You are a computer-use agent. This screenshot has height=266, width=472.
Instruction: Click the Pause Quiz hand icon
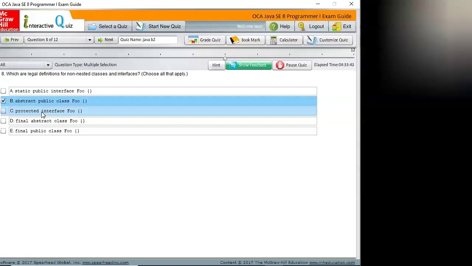coord(280,65)
